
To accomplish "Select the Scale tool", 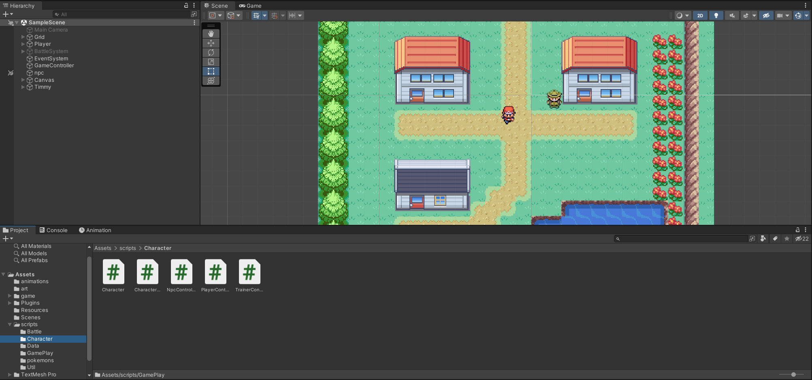I will [211, 62].
